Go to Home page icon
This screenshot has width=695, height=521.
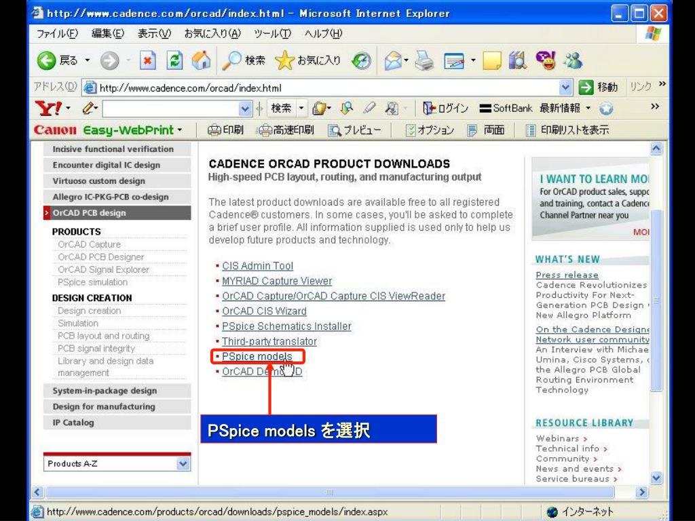201,60
